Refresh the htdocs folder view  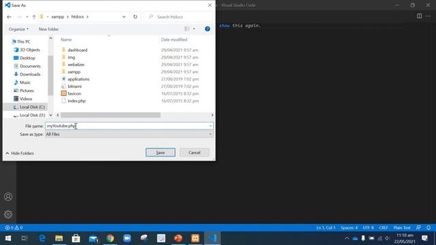pyautogui.click(x=135, y=16)
